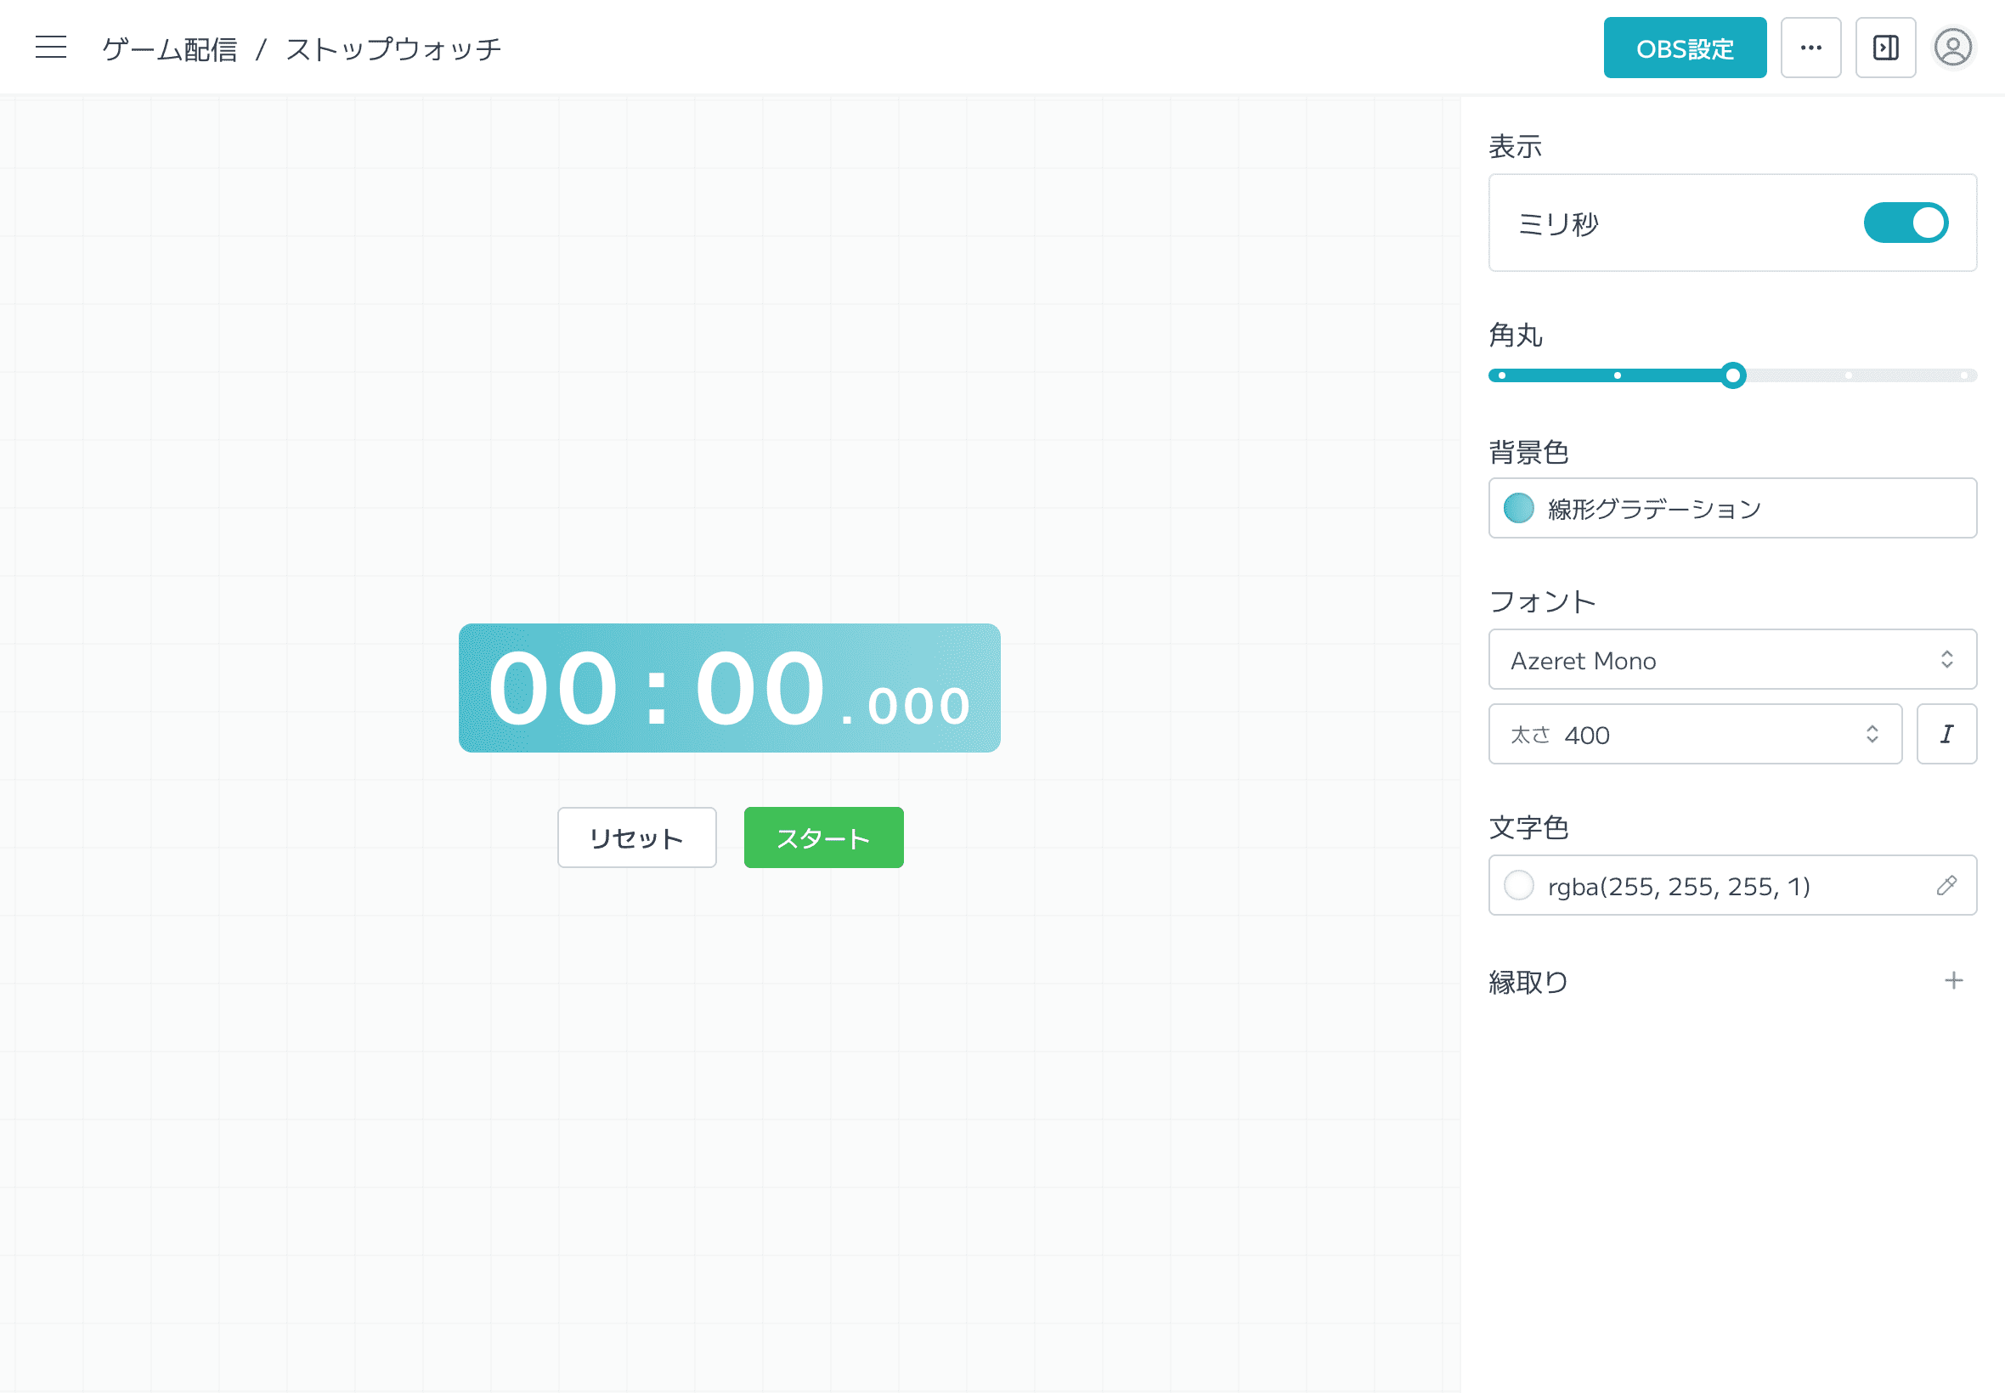This screenshot has width=2005, height=1393.
Task: Disable the ミリ秒 (milliseconds) toggle
Action: coord(1906,223)
